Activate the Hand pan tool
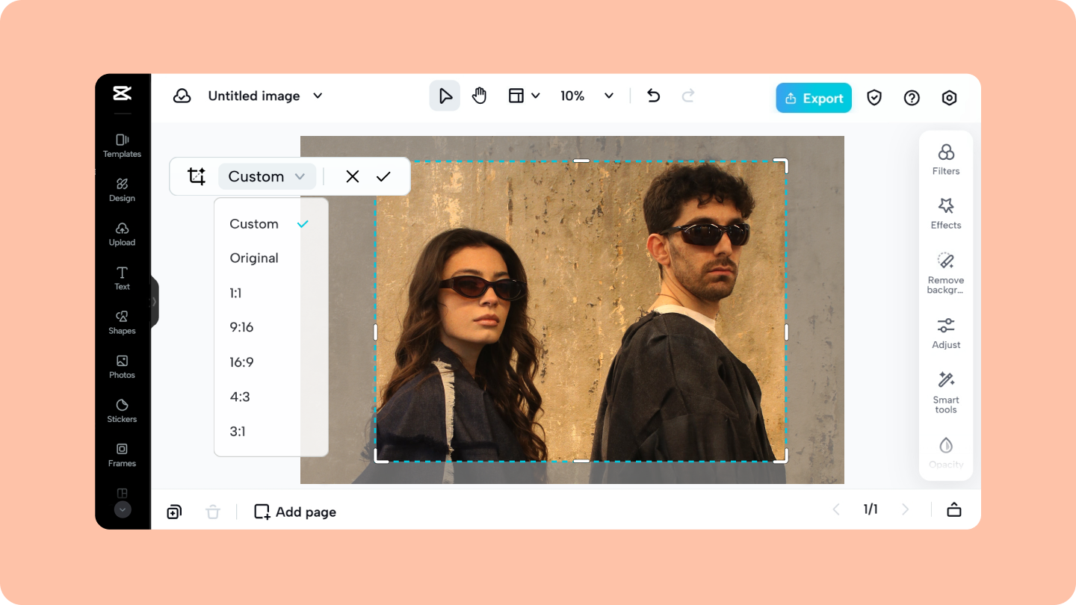The width and height of the screenshot is (1076, 605). coord(479,96)
